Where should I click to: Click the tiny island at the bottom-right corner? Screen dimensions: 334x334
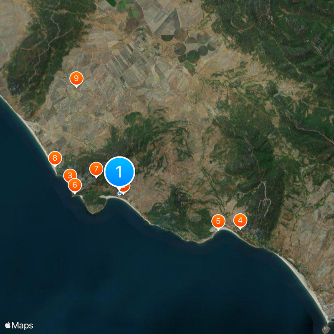point(327,329)
